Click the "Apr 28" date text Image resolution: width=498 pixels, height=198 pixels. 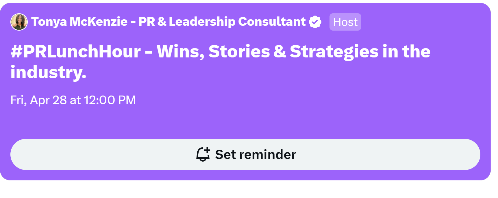tap(48, 100)
